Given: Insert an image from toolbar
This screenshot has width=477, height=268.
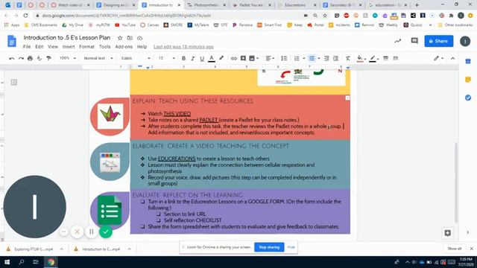Looking at the screenshot, I should (252, 58).
